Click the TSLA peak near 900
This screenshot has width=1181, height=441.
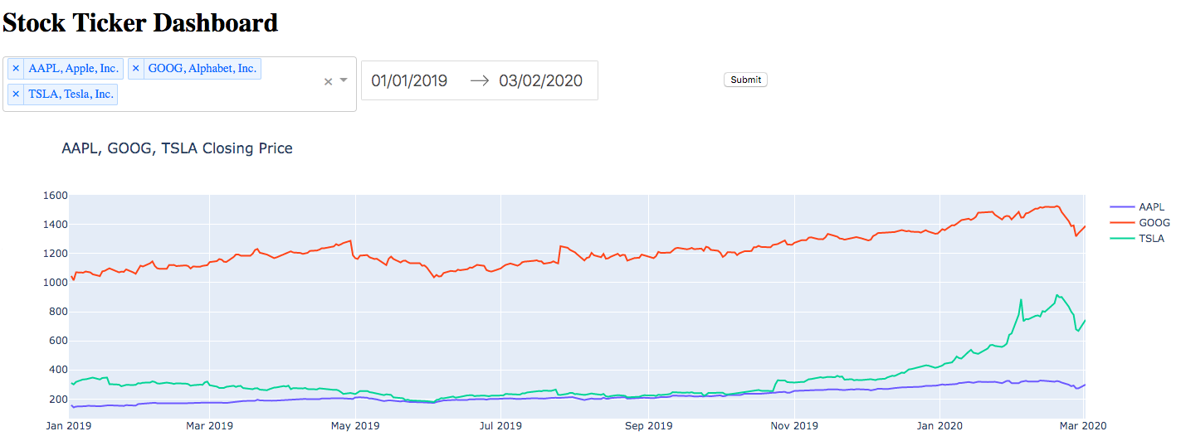pos(1057,295)
